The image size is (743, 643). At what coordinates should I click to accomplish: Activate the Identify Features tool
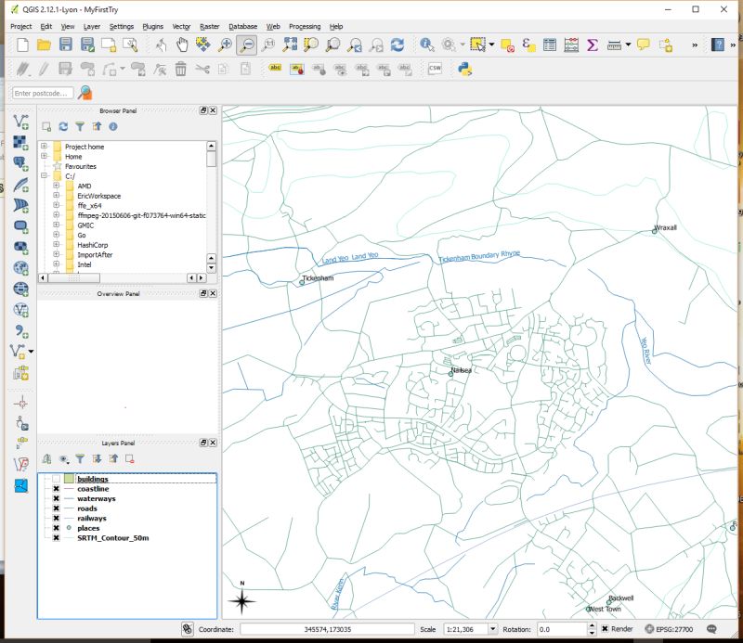(x=427, y=43)
